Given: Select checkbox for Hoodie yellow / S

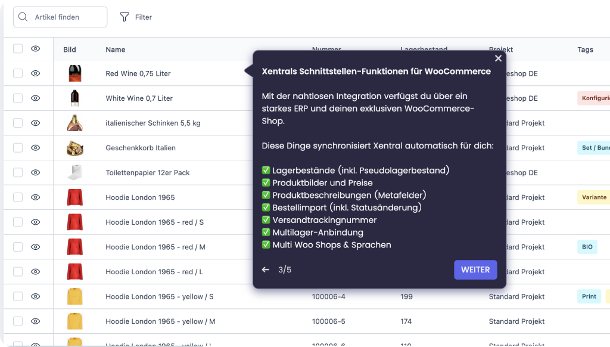Looking at the screenshot, I should coord(18,296).
